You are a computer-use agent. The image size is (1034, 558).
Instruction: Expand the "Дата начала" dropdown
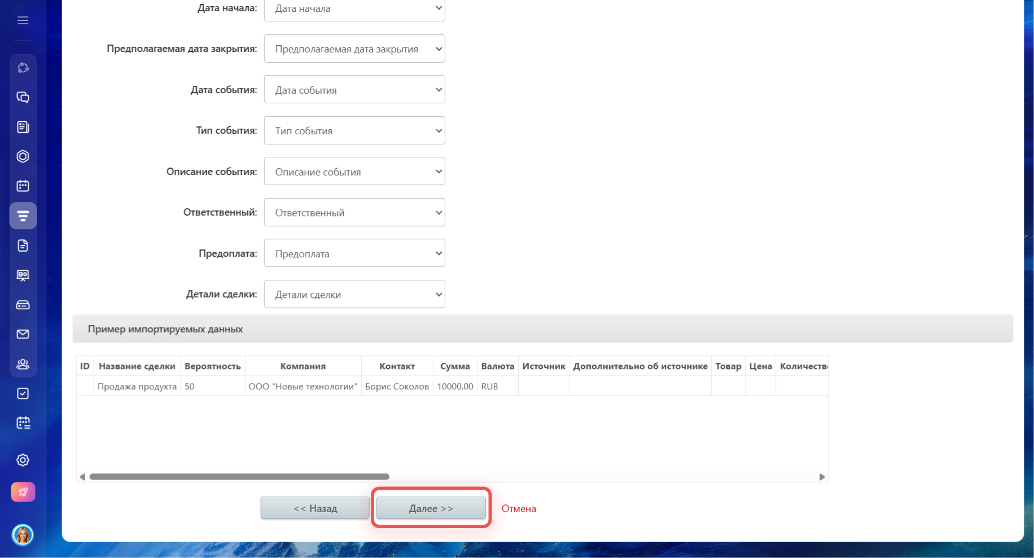(354, 8)
